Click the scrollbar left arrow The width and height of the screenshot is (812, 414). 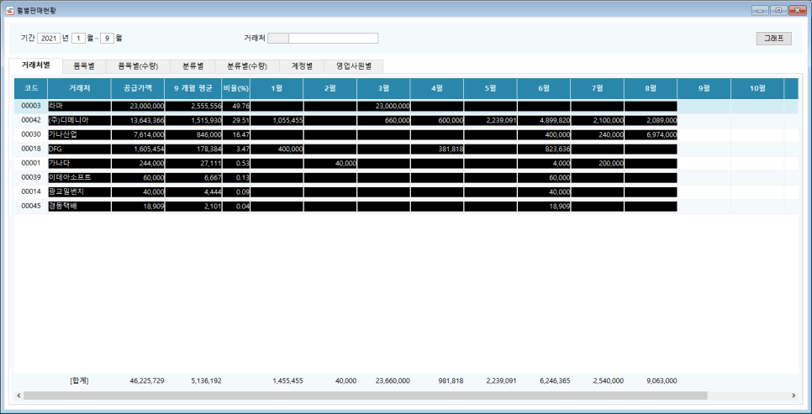click(18, 396)
